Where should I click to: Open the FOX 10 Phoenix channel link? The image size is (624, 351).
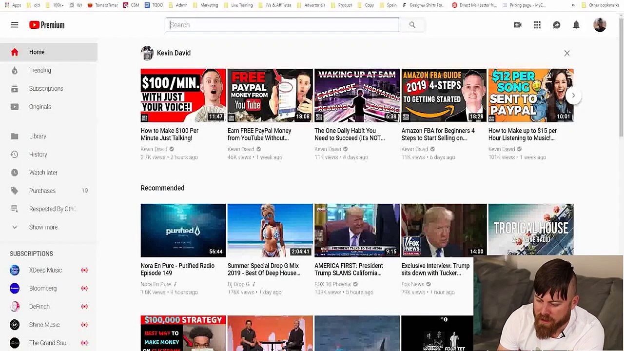click(332, 284)
